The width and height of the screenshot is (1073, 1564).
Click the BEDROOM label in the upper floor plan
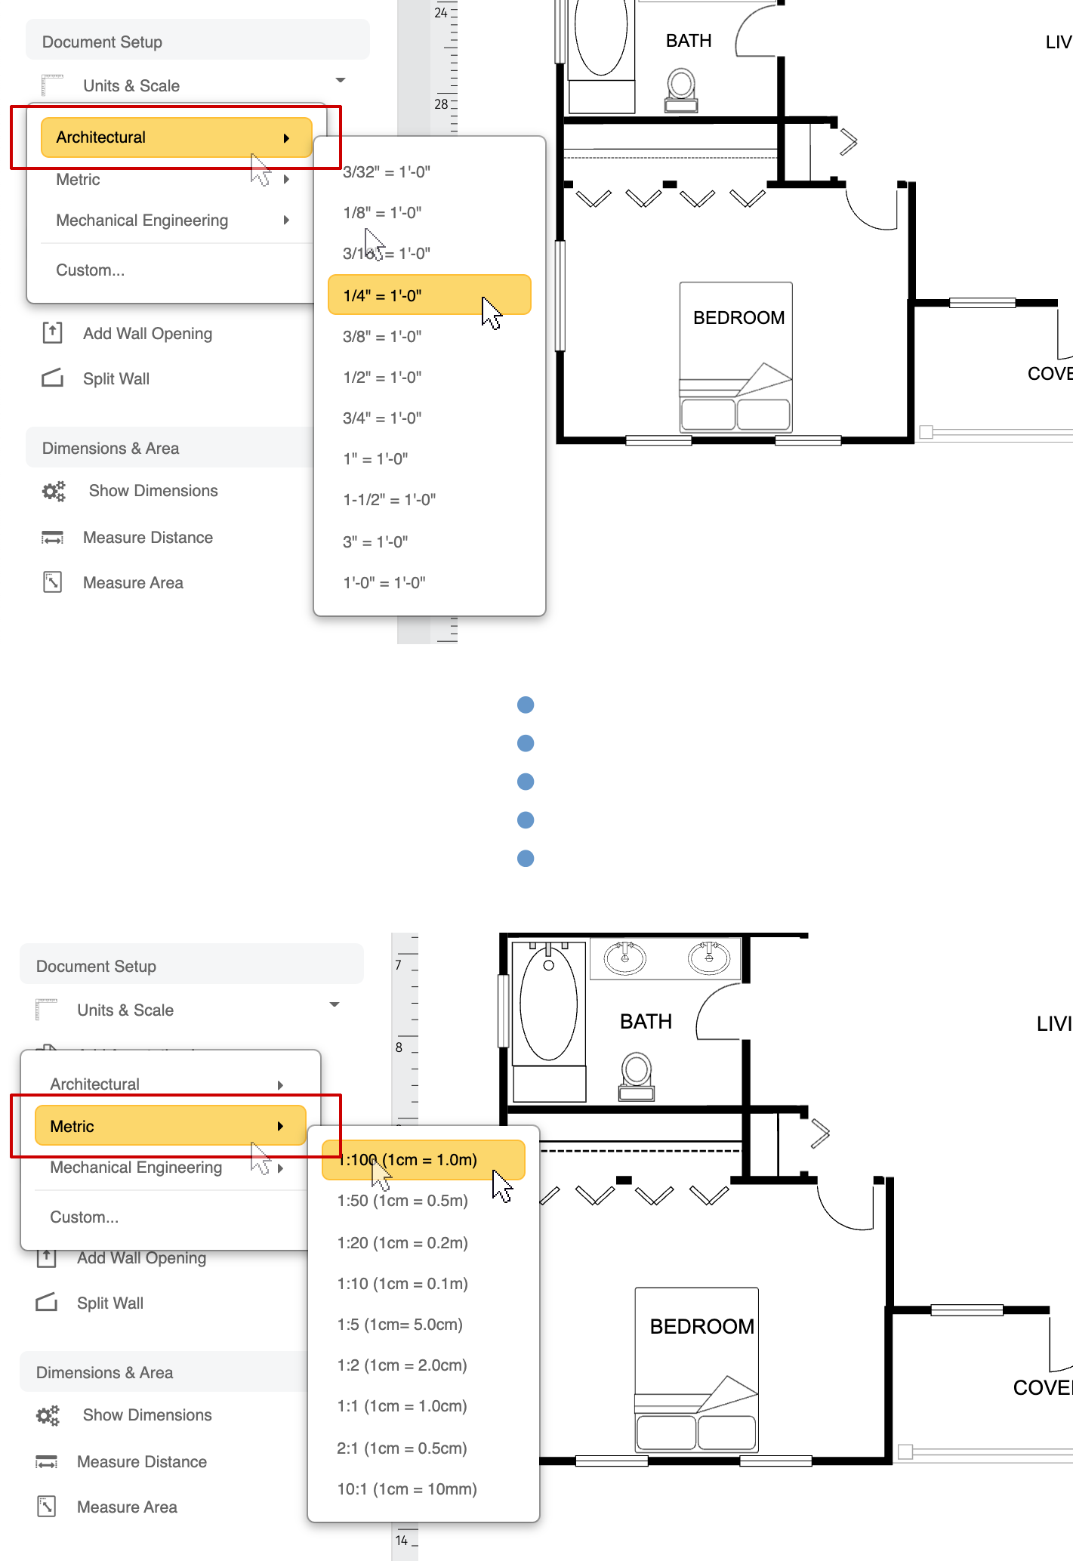point(738,318)
